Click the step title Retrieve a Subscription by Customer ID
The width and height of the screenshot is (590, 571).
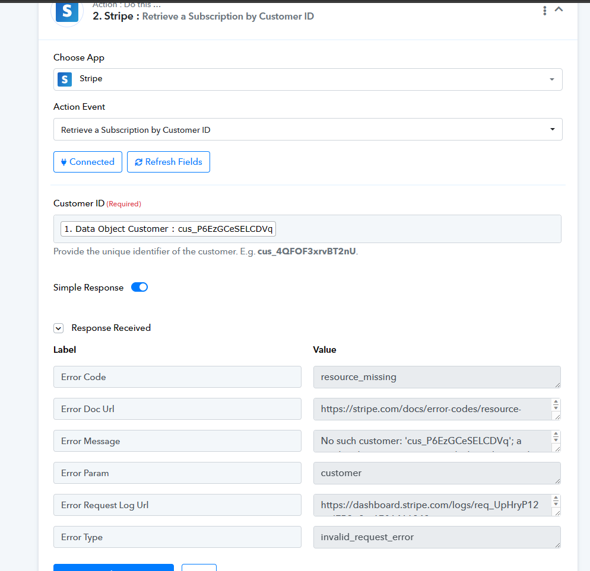click(228, 16)
